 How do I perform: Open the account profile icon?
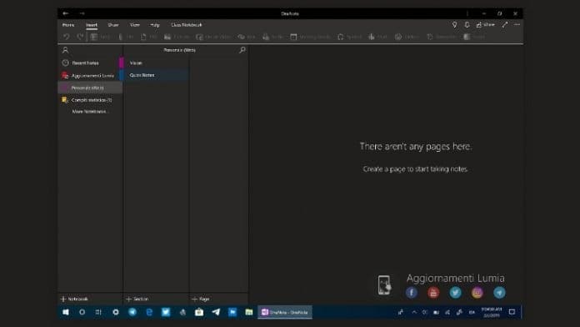(x=66, y=49)
